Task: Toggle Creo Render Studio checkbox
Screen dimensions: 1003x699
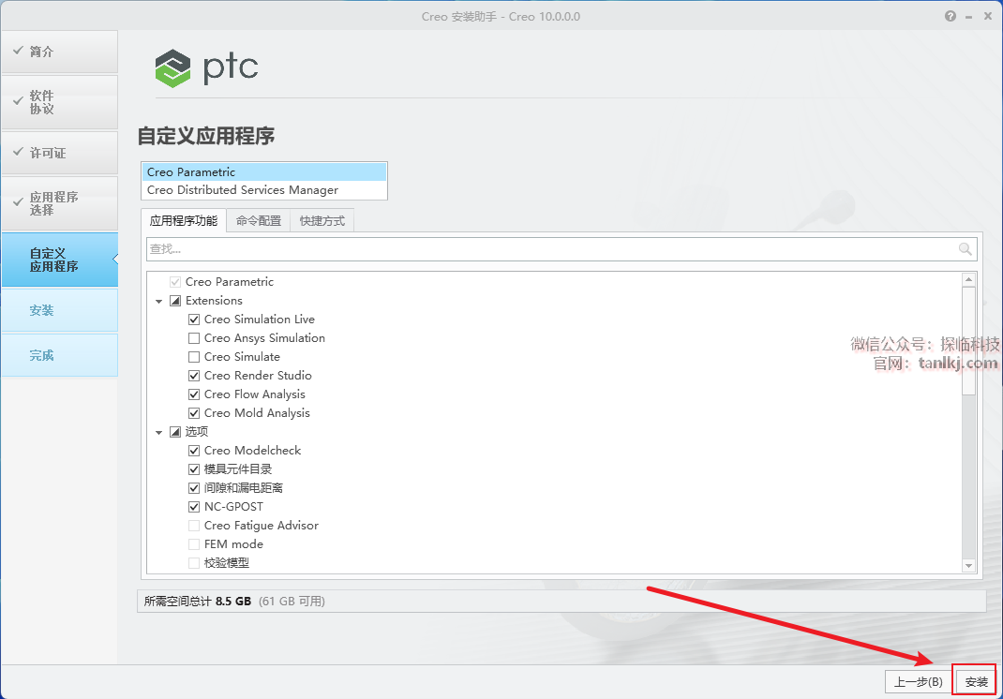Action: point(194,376)
